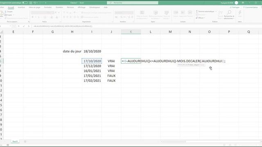
Task: Switch to the Insertion tab
Action: click(21, 7)
